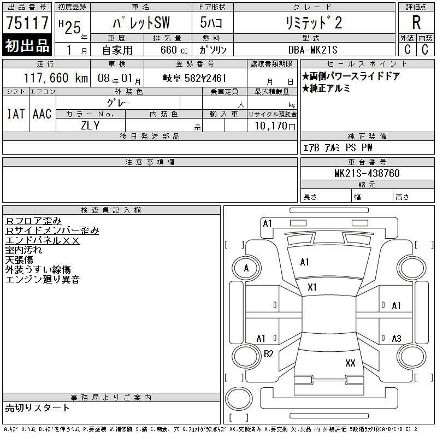
Task: Select exterior color グレー
Action: tap(117, 103)
